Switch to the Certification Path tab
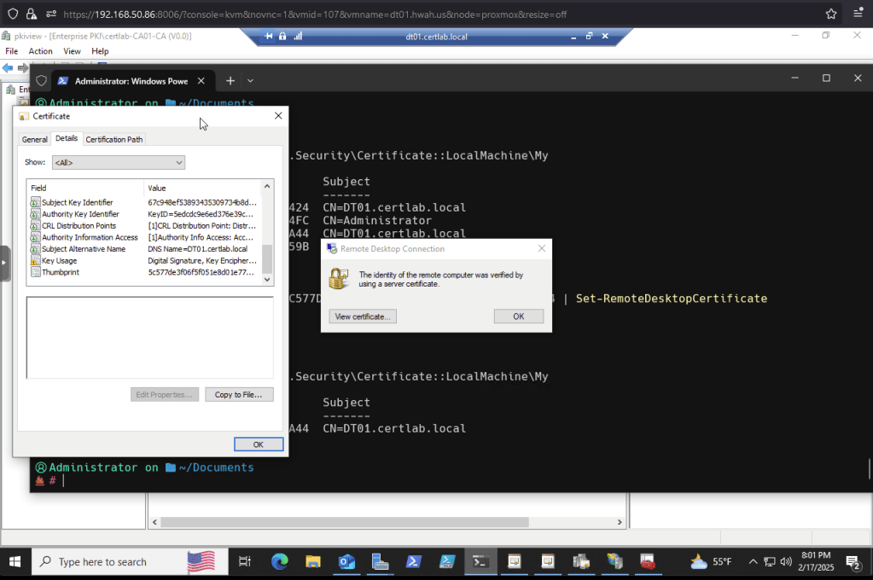This screenshot has height=580, width=873. pos(114,139)
